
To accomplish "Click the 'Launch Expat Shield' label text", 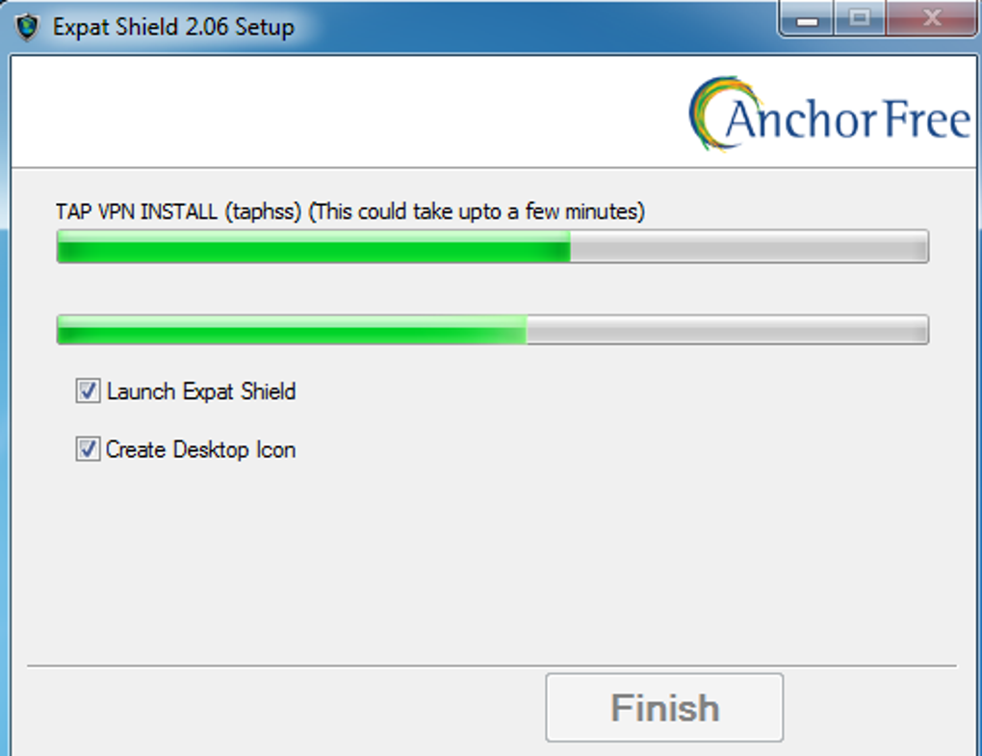I will [201, 391].
